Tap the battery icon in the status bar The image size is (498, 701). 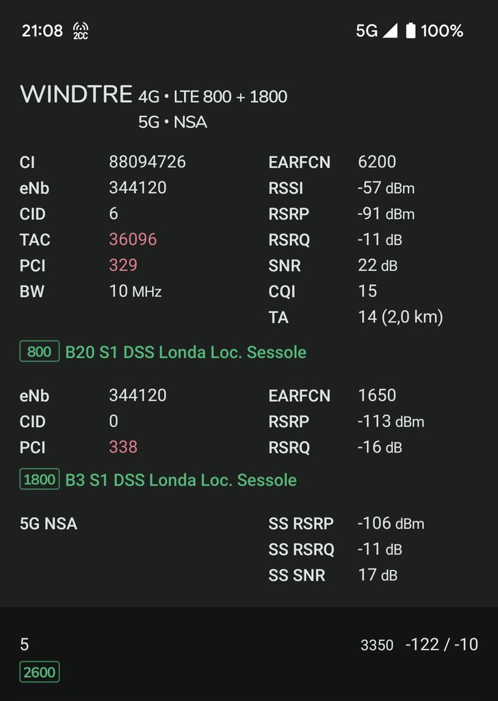click(410, 30)
